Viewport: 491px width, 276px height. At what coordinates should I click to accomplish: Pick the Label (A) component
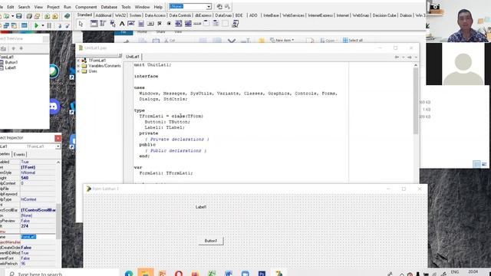[122, 24]
